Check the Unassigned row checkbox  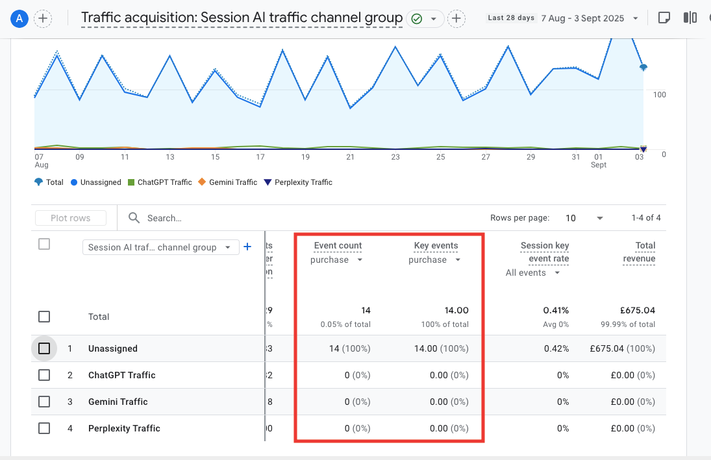(44, 348)
